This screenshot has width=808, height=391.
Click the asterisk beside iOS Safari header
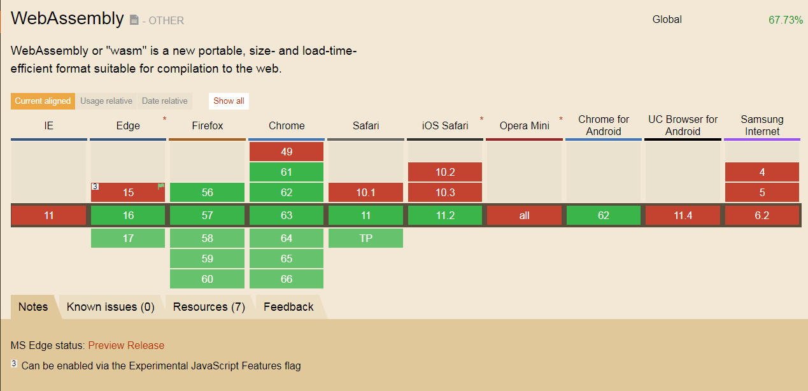[x=481, y=119]
